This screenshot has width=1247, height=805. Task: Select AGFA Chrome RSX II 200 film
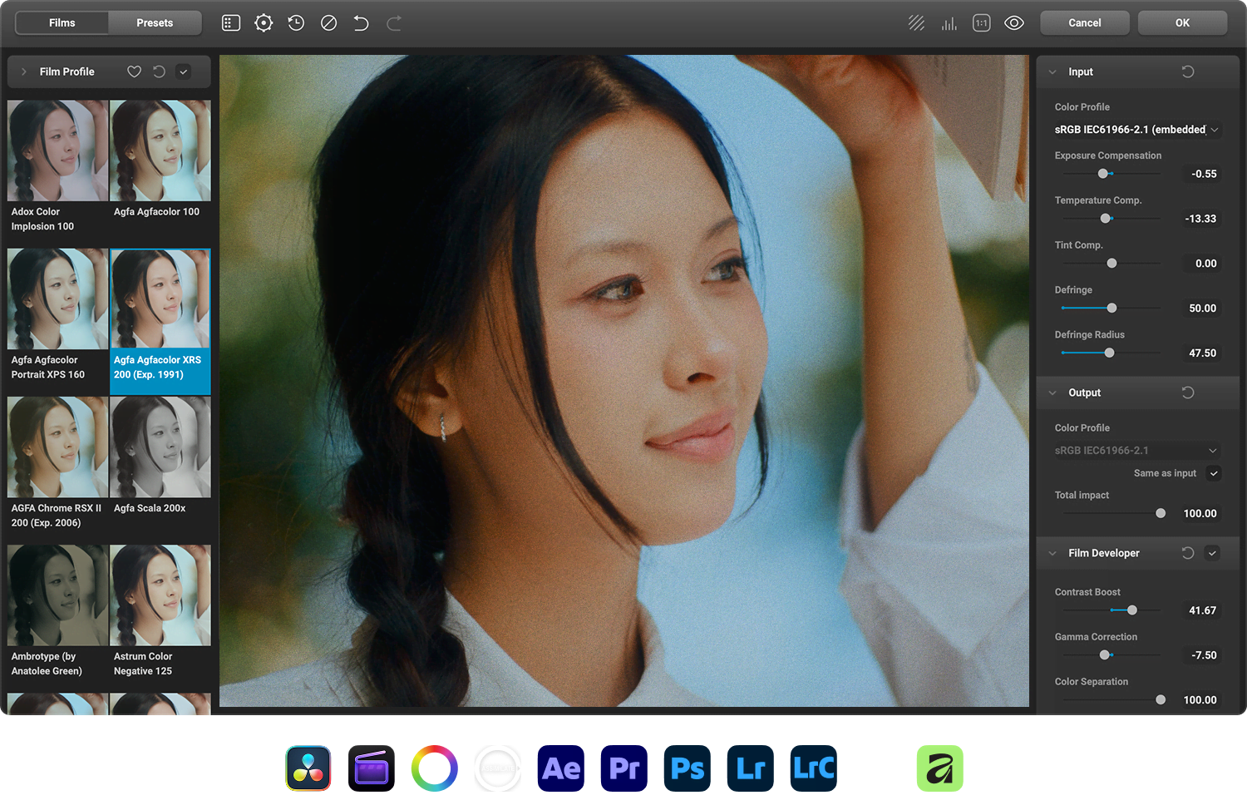[57, 464]
